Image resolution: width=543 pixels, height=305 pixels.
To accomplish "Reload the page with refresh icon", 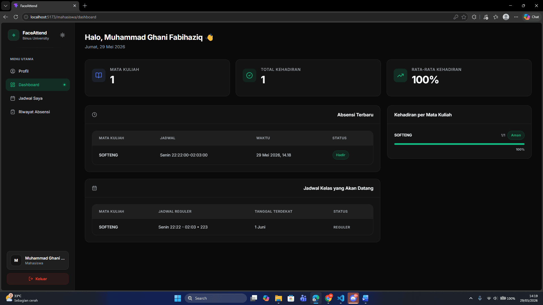I will pos(16,17).
